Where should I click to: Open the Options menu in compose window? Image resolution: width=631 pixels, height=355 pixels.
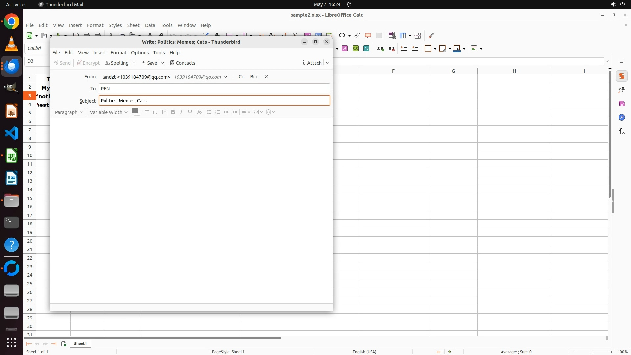coord(140,53)
